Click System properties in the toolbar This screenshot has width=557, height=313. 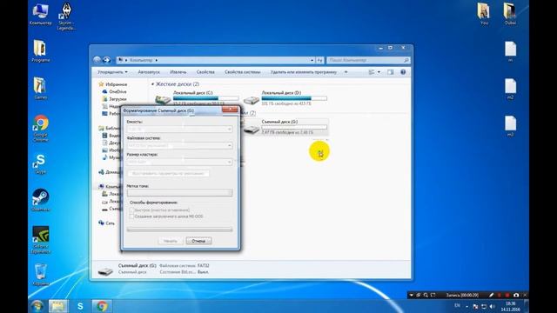click(x=242, y=72)
